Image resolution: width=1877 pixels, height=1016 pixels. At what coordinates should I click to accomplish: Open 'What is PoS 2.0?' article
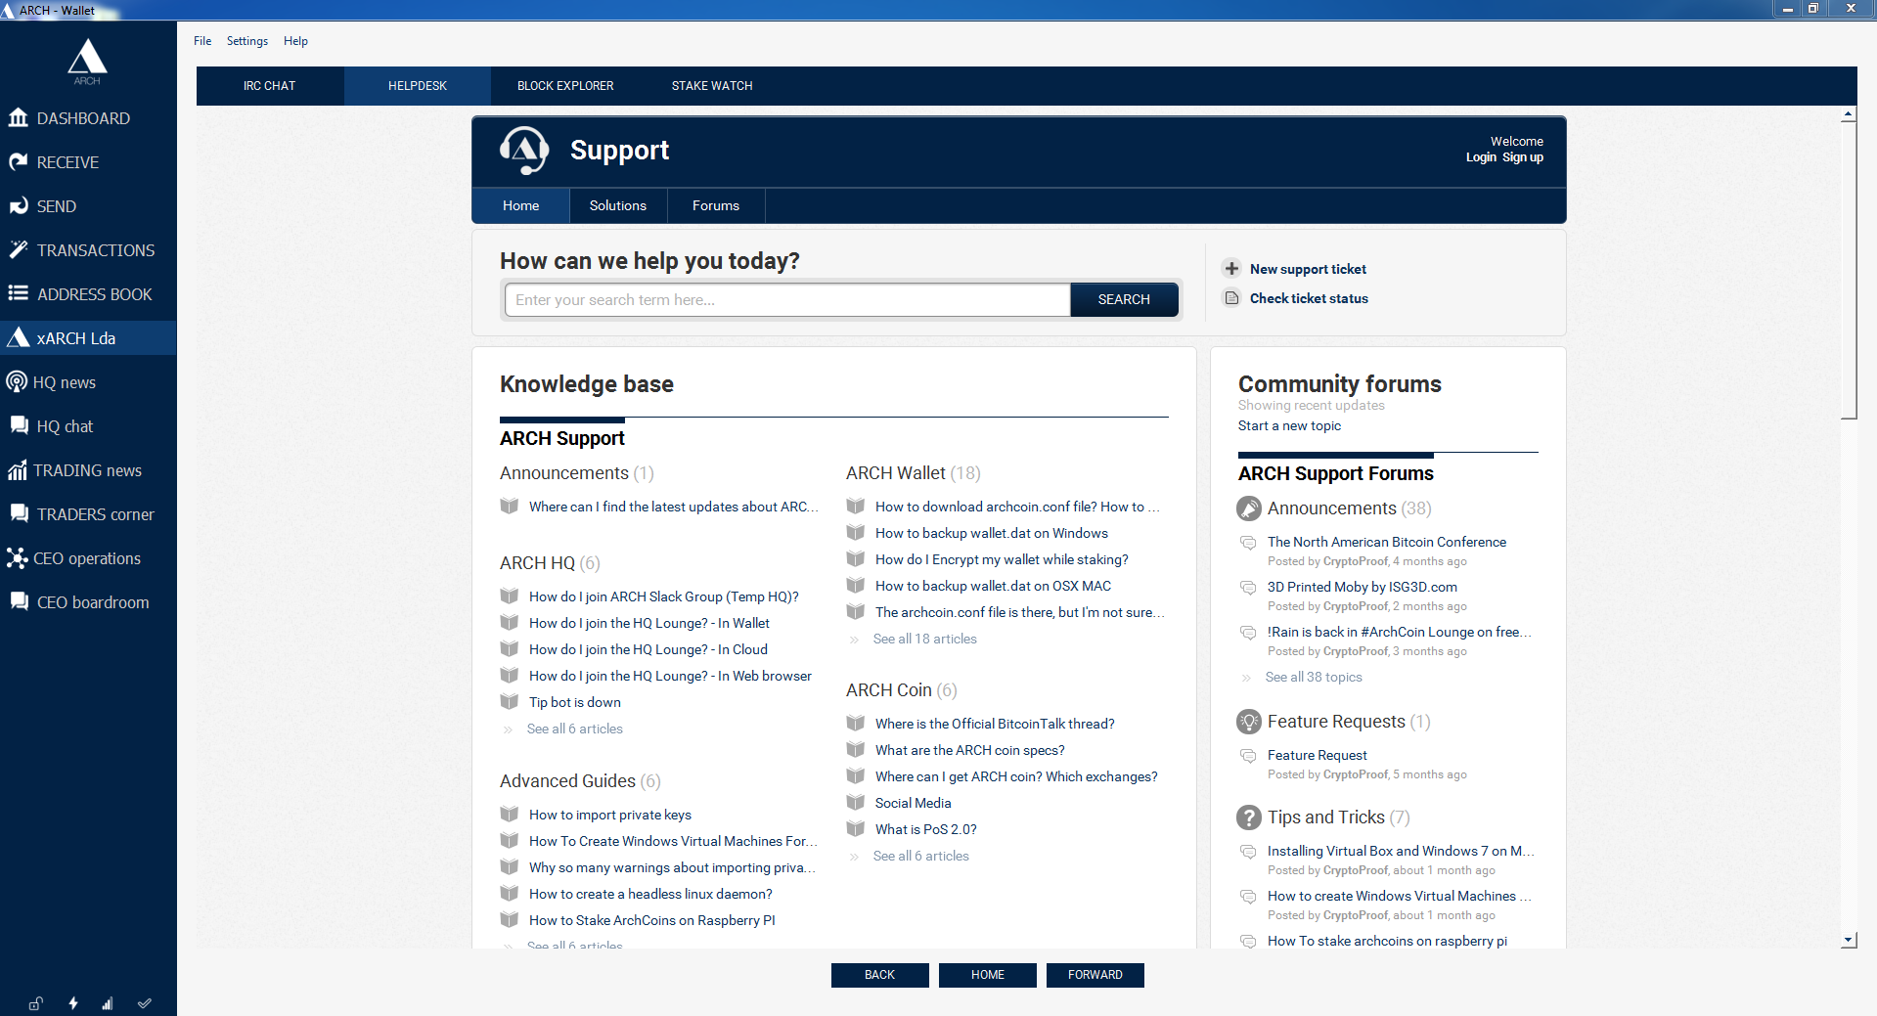pyautogui.click(x=926, y=829)
